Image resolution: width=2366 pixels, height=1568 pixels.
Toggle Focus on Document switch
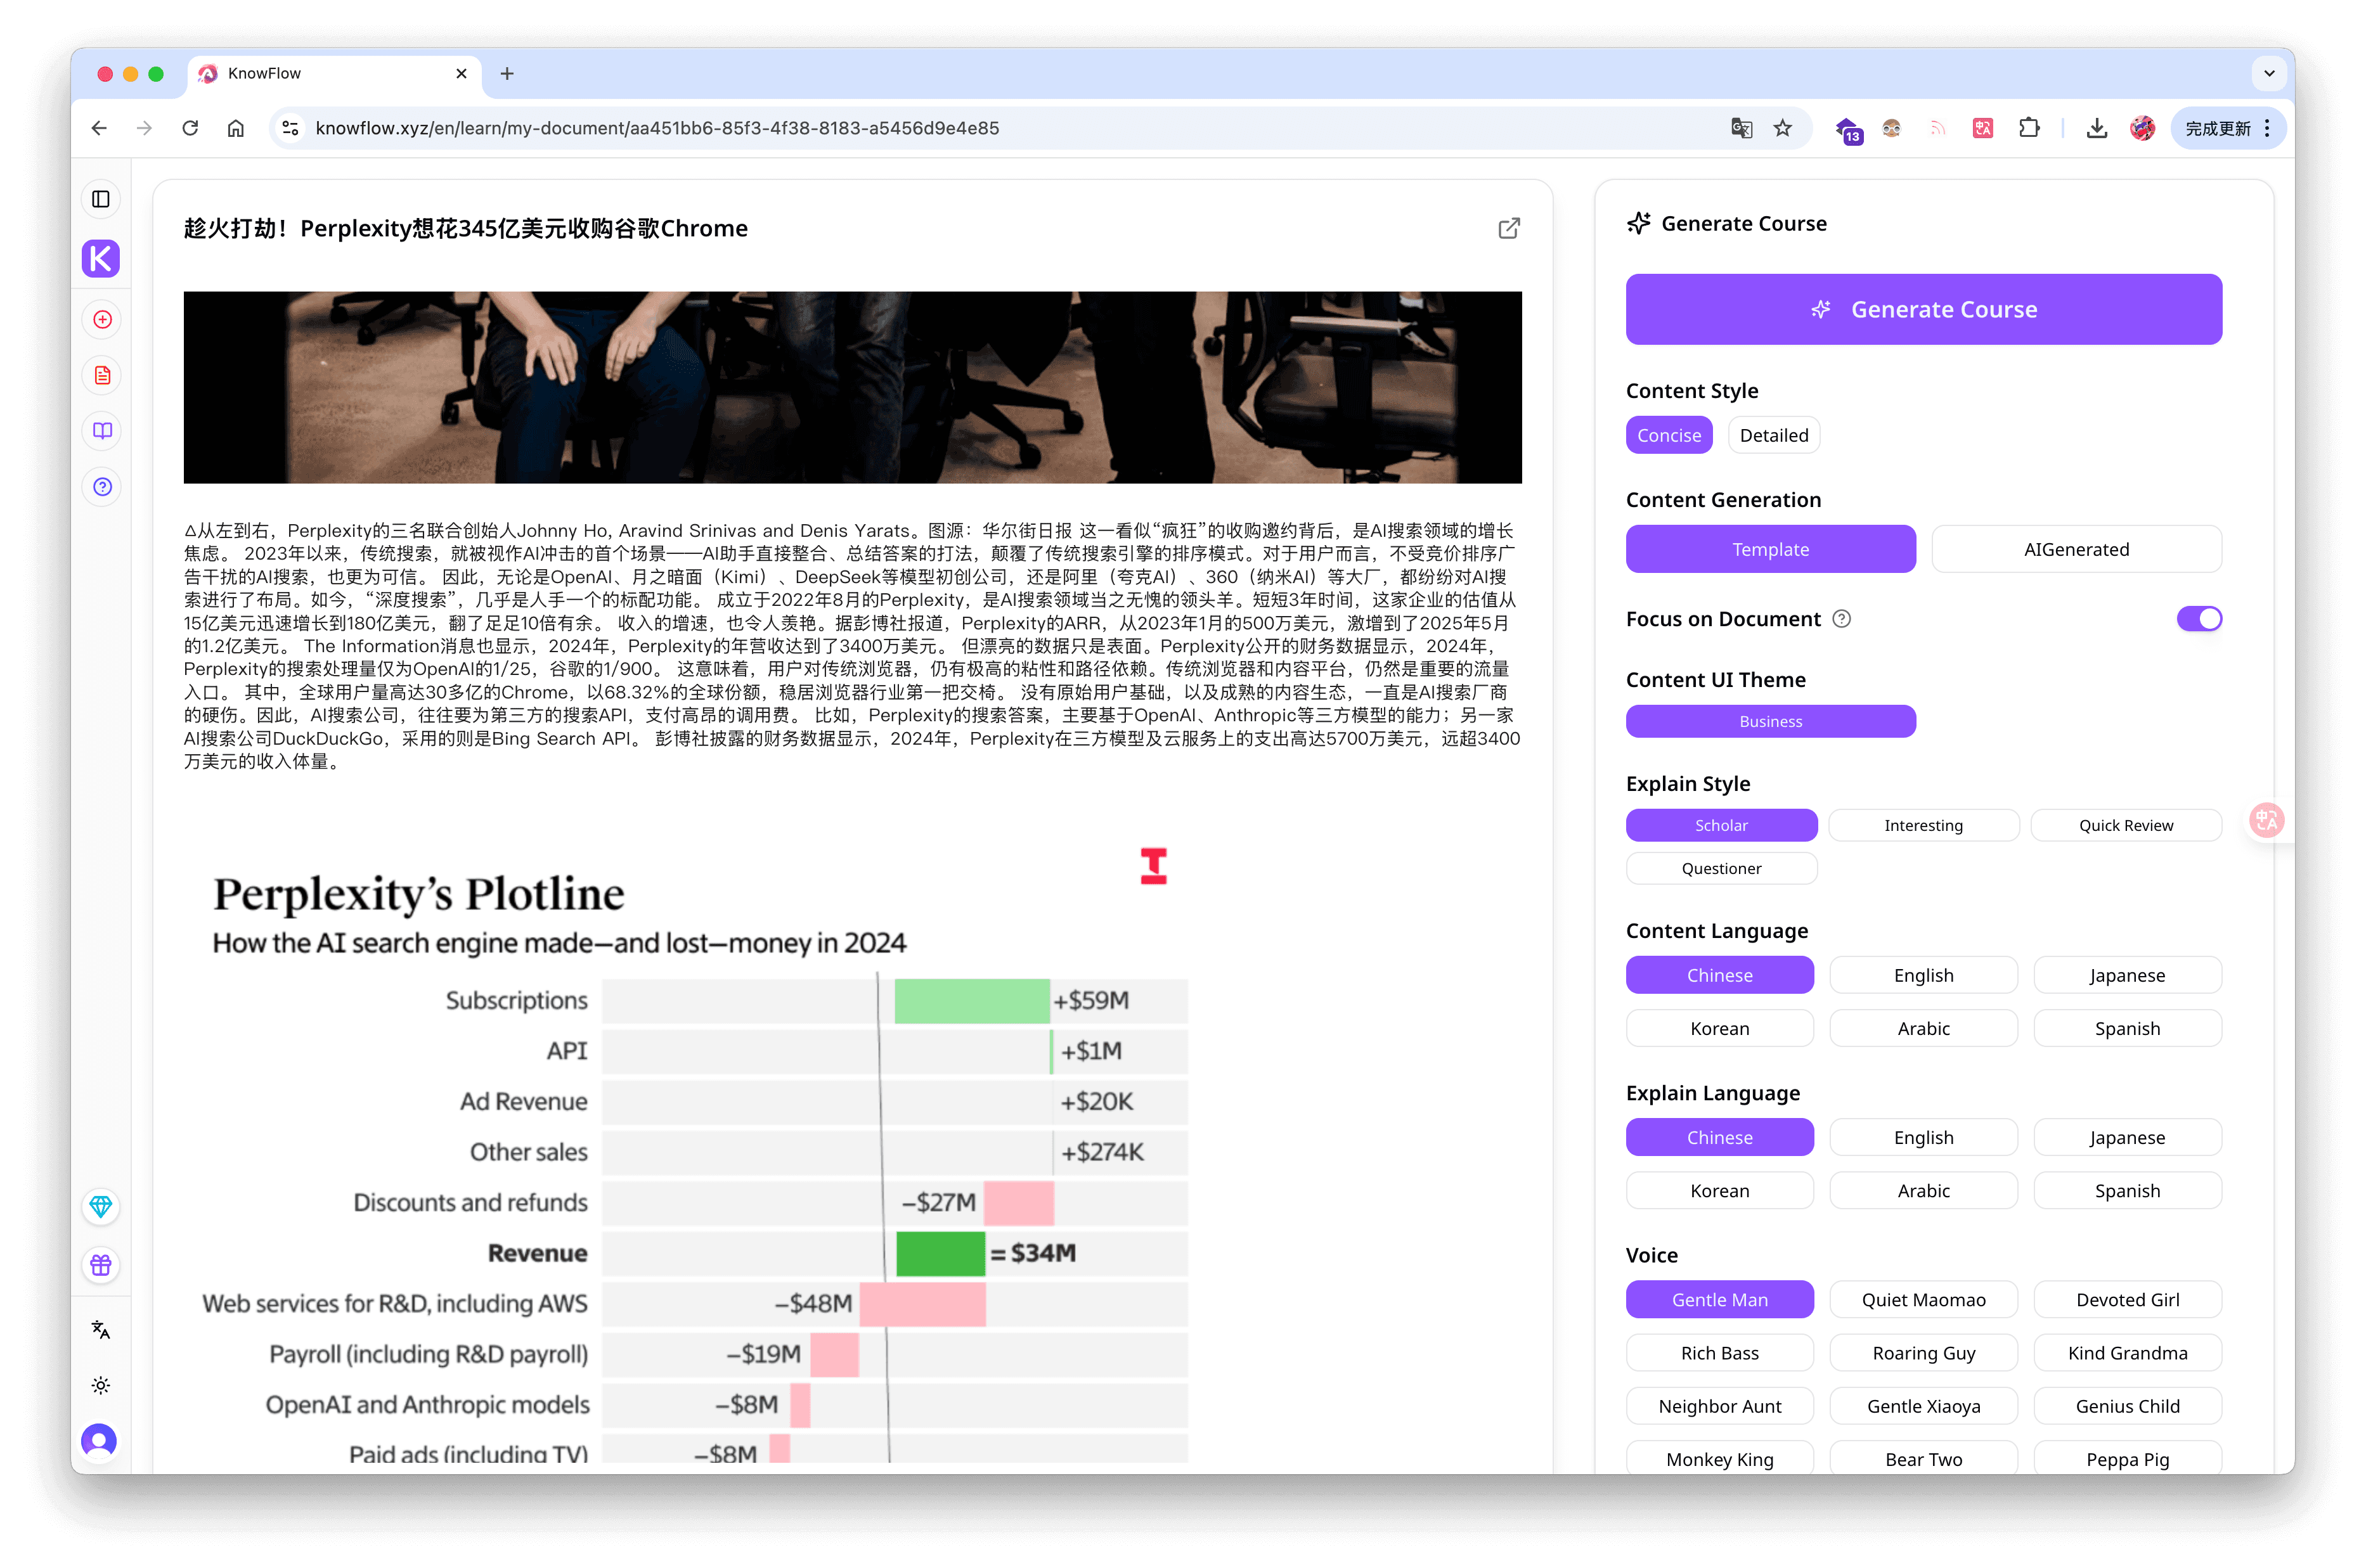[2199, 619]
